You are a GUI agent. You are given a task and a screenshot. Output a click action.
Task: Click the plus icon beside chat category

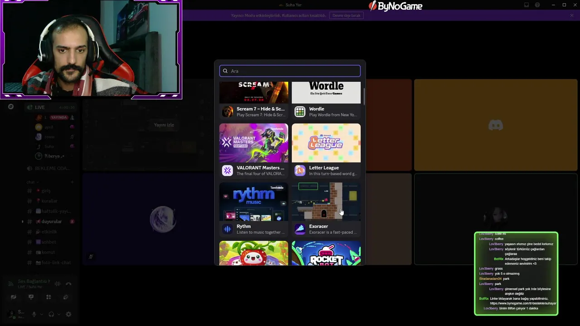click(x=72, y=182)
